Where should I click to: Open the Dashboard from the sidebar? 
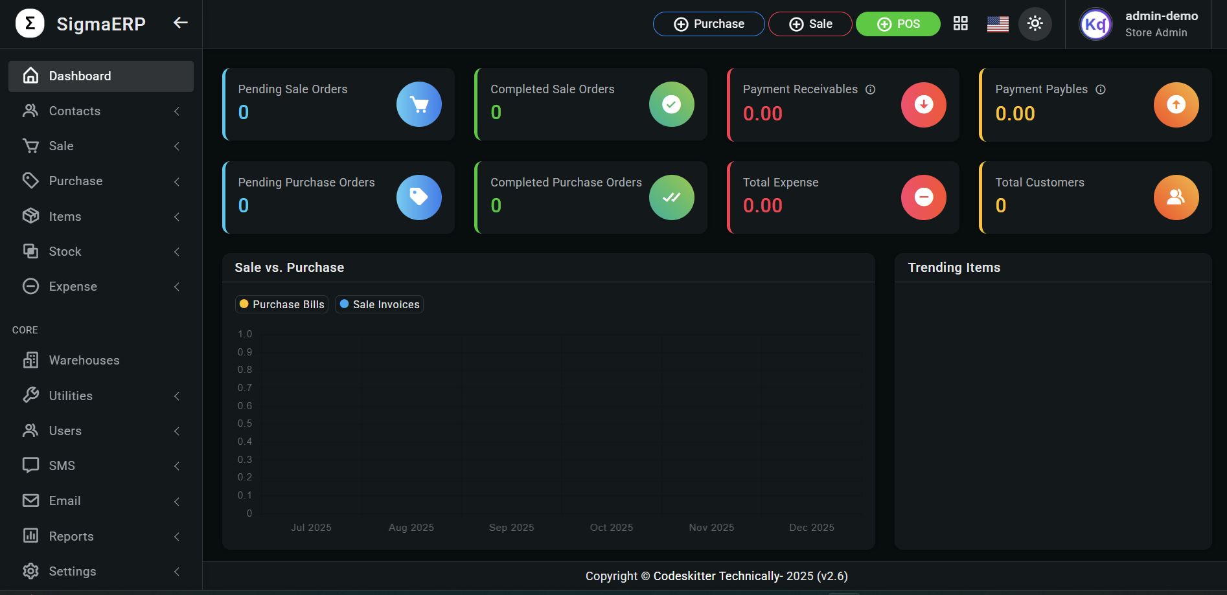(79, 76)
